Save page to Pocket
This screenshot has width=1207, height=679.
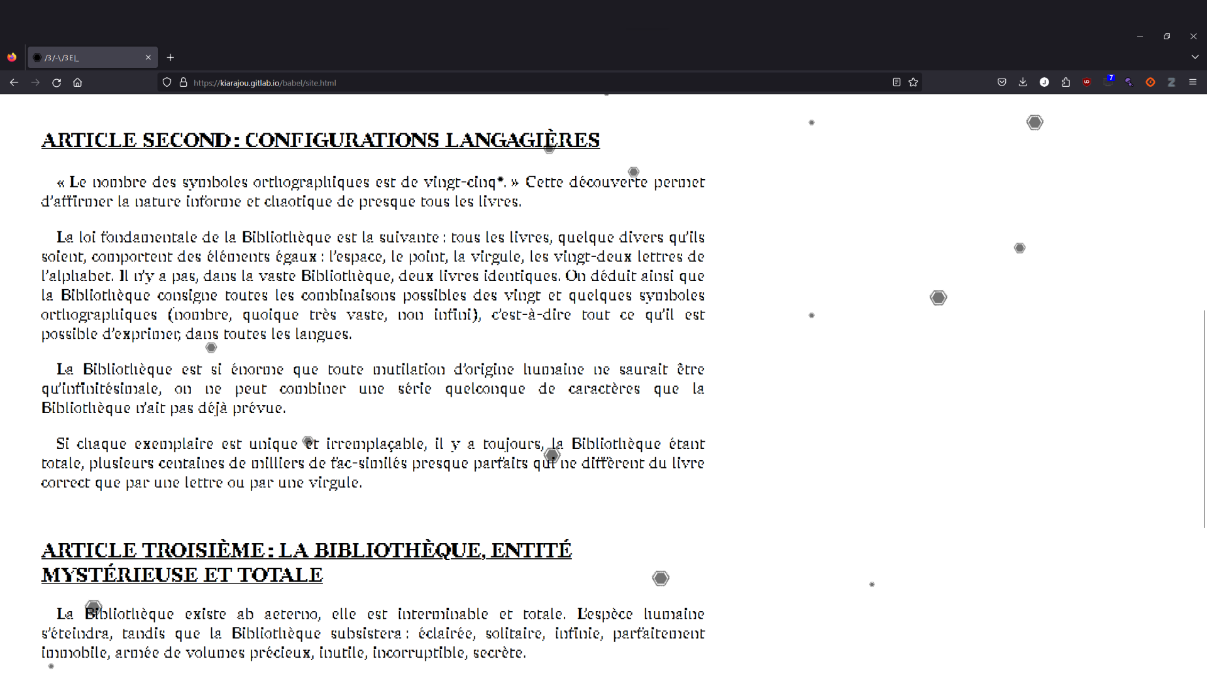(x=1002, y=82)
